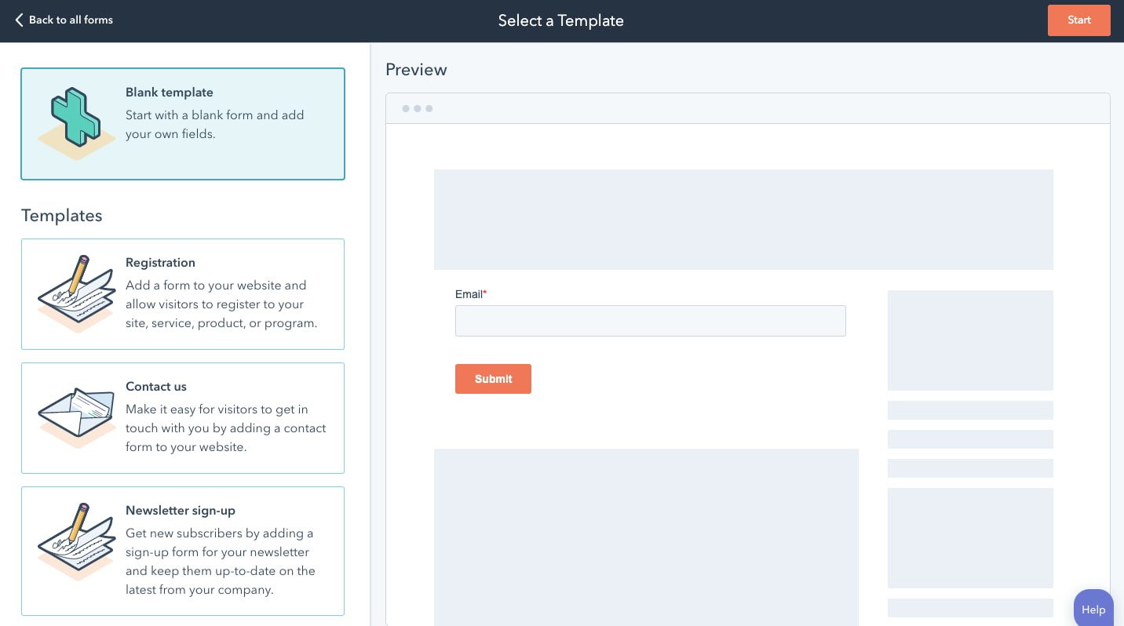This screenshot has height=626, width=1124.
Task: Click the Back to all forms chevron arrow
Action: 19,20
